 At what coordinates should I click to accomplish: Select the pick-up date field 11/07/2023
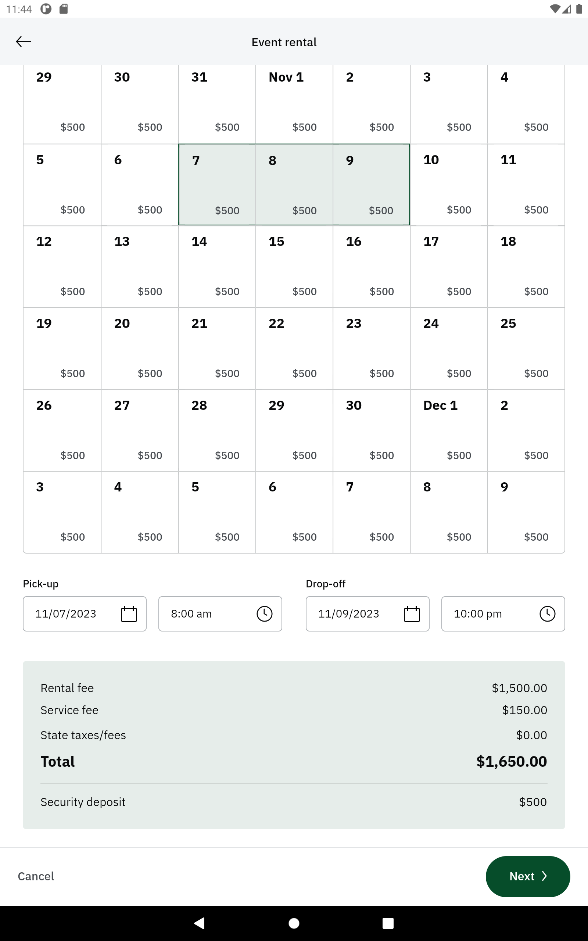(85, 614)
